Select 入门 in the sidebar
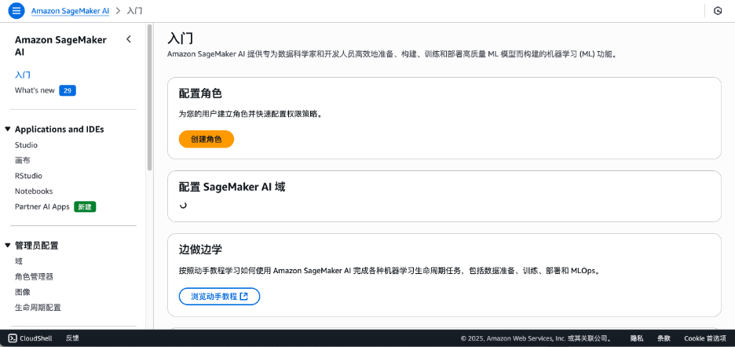The image size is (735, 347). click(x=23, y=75)
